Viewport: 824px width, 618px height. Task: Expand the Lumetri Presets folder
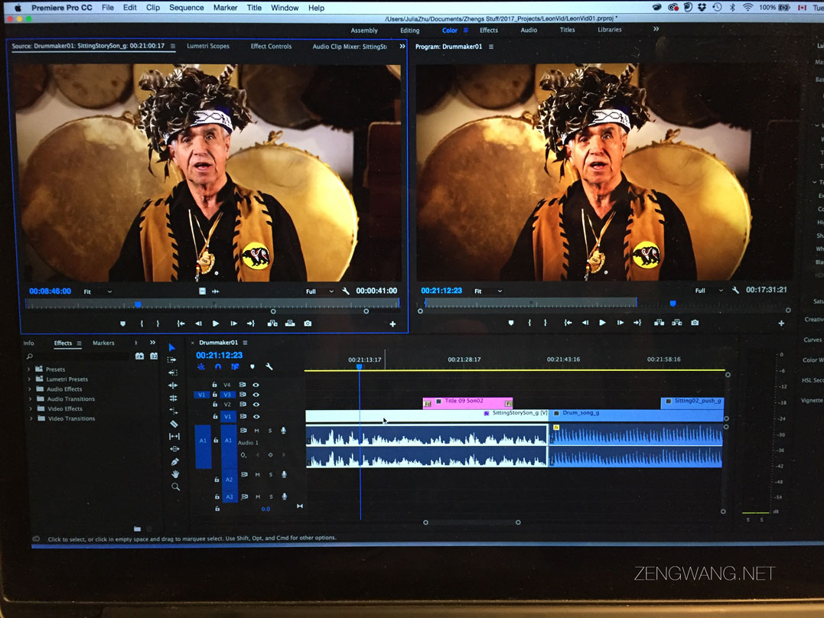30,379
